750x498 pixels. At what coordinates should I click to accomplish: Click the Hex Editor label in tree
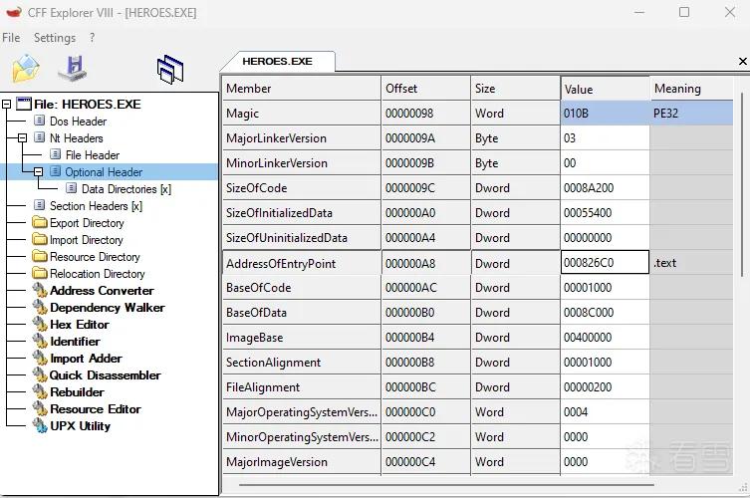[x=80, y=325]
